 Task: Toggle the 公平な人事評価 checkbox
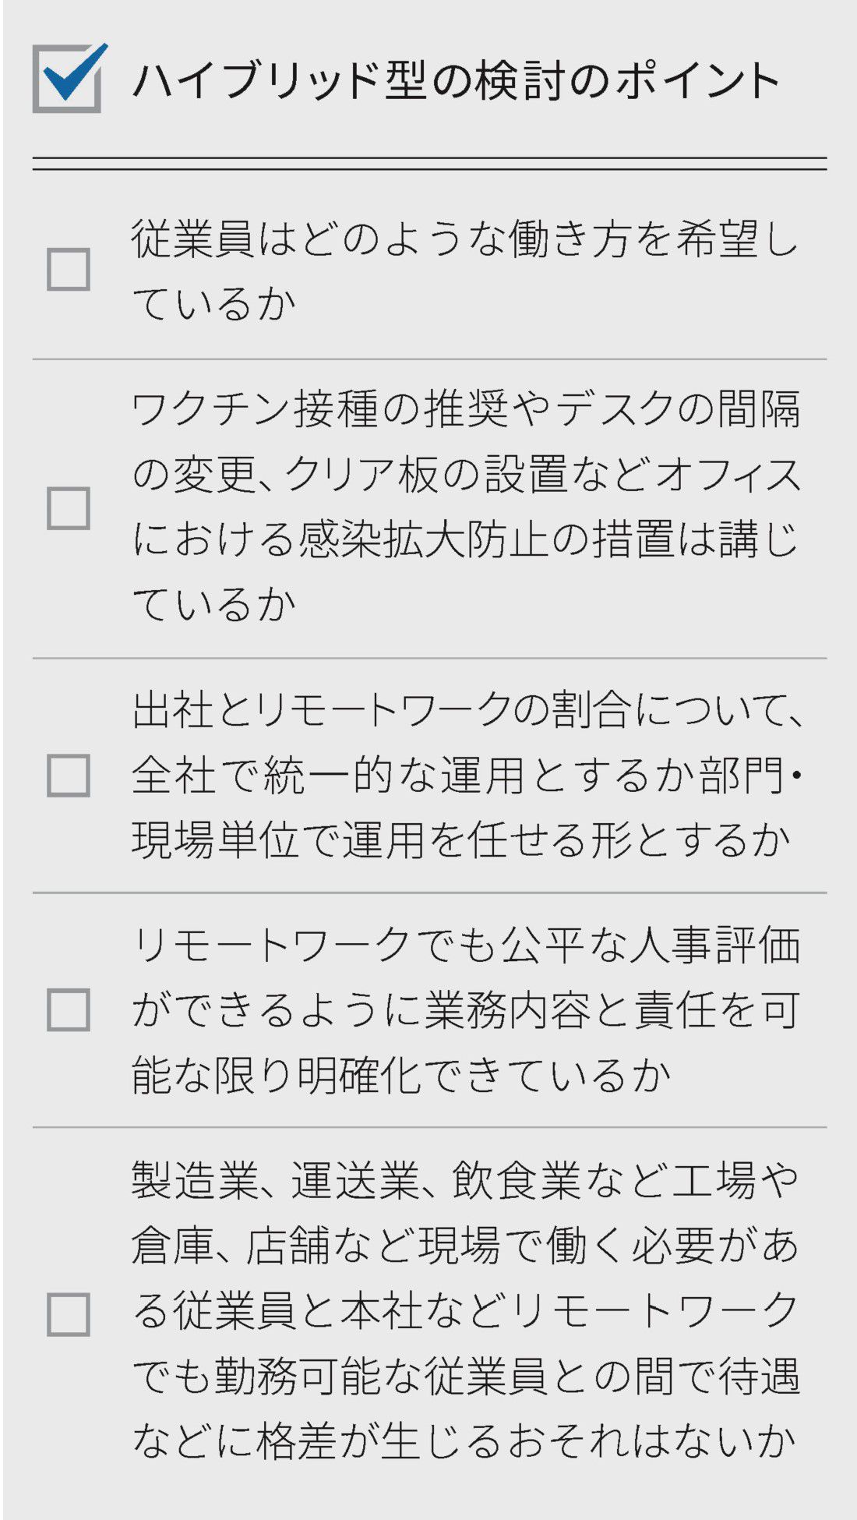[69, 1009]
